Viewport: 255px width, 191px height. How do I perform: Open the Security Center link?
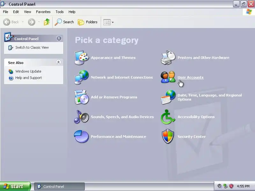pos(192,137)
